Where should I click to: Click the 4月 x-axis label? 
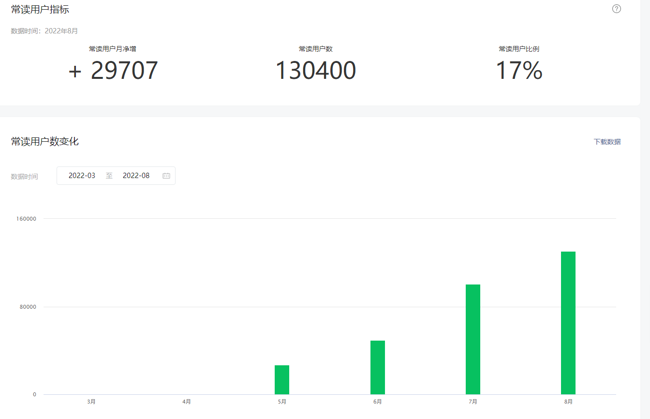point(187,402)
